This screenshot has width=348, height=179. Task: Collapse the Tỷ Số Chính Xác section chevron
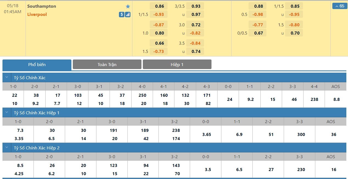pos(7,78)
